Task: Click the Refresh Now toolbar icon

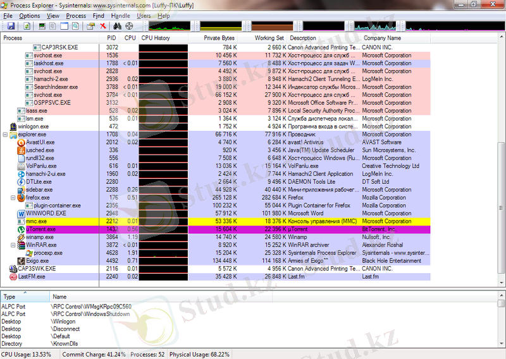Action: [x=27, y=26]
